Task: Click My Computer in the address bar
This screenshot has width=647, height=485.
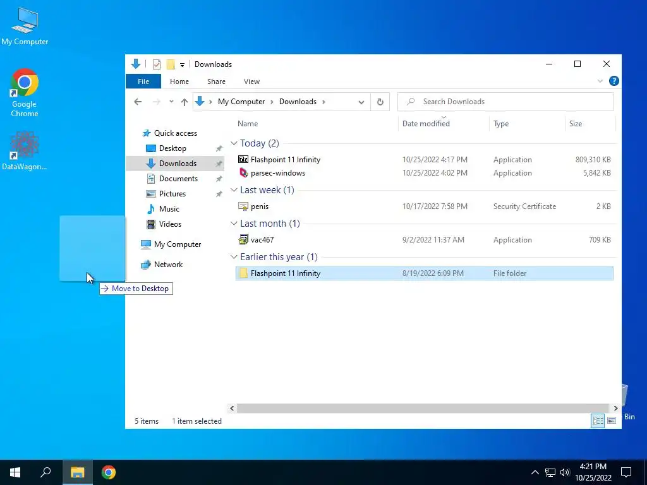Action: 241,102
